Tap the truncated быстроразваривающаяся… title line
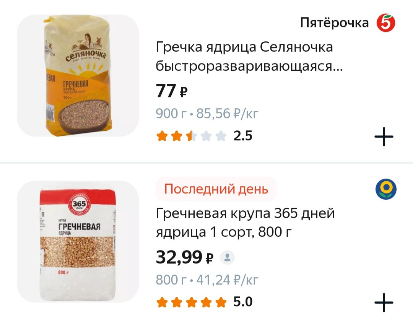Screen dimensions: 413x327 249,66
